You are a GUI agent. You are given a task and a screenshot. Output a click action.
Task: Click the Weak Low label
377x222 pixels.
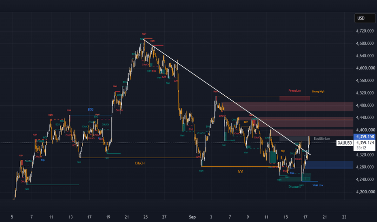tap(318, 185)
